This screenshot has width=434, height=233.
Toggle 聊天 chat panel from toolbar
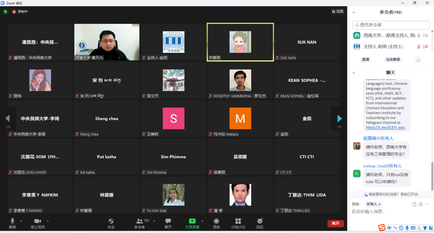click(x=168, y=221)
